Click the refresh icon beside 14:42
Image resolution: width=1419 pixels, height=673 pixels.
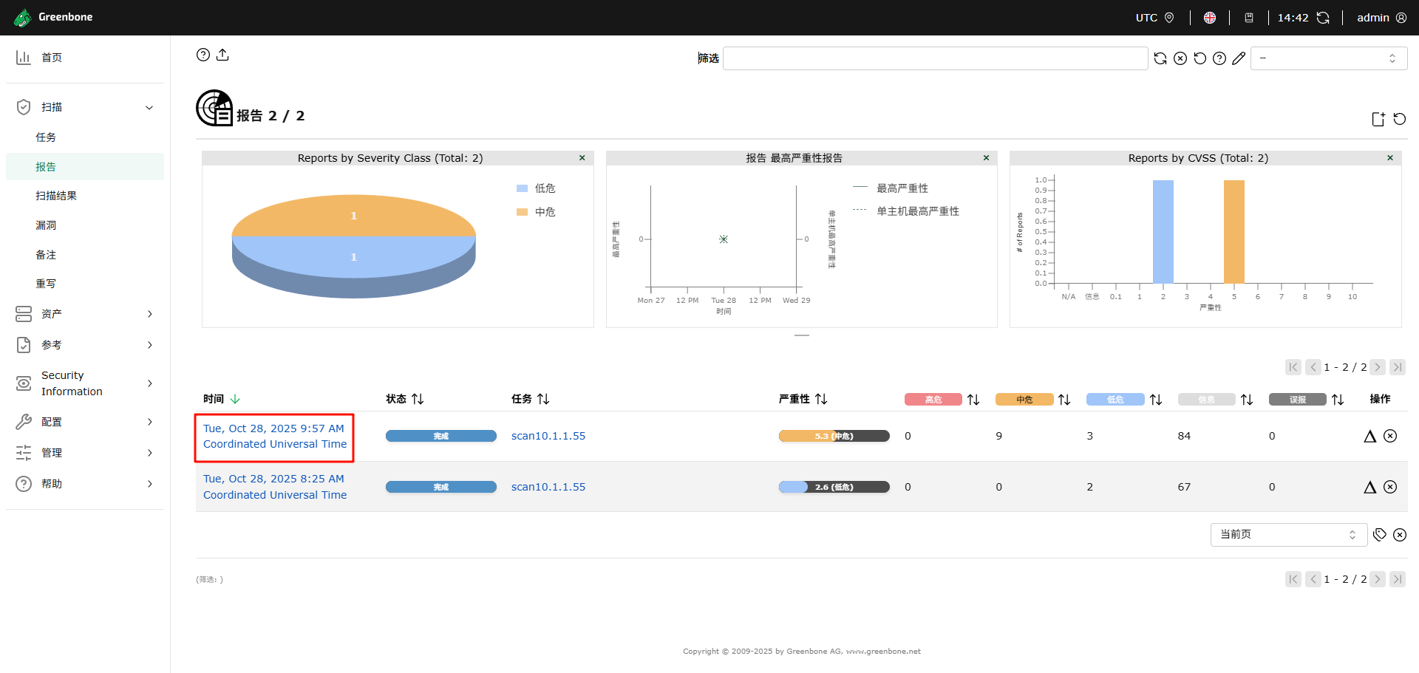point(1323,18)
